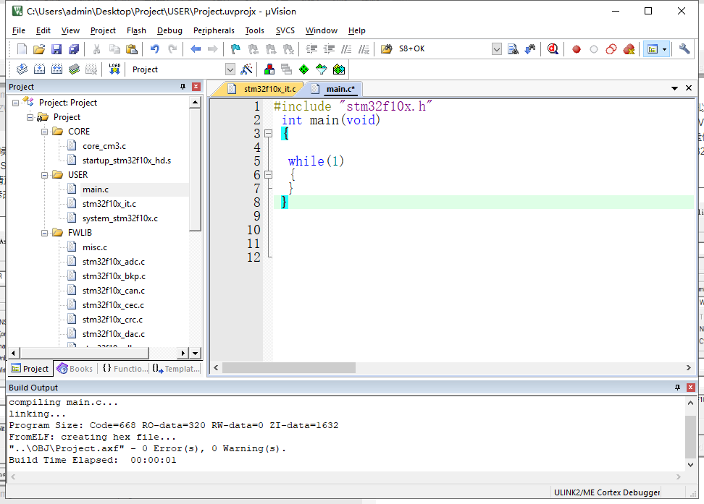Open the File menu
Screen dimensions: 704x504
[18, 30]
